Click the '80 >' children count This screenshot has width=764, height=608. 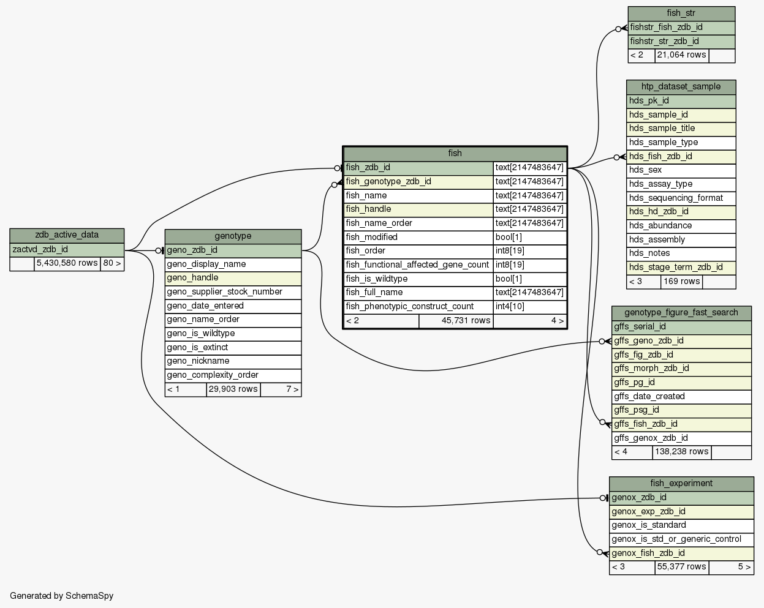(x=112, y=264)
